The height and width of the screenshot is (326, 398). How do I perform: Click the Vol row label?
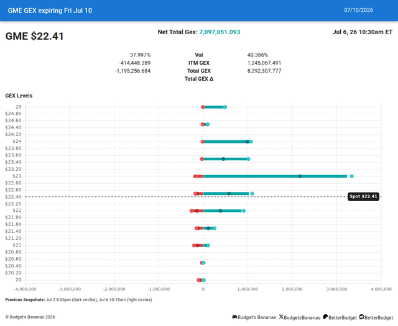click(199, 55)
